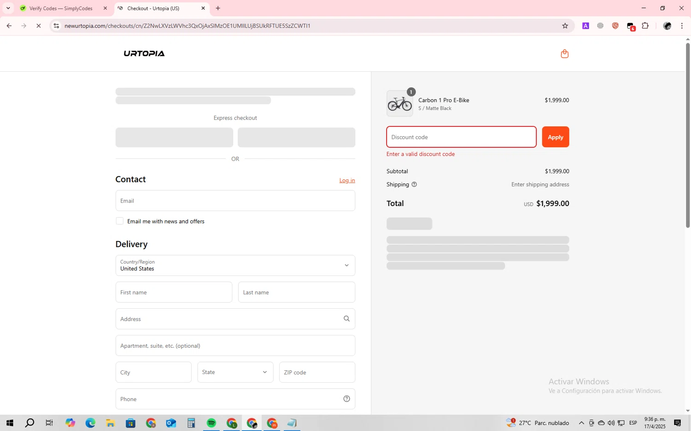This screenshot has height=431, width=691.
Task: View site information icon in address bar
Action: pos(56,26)
